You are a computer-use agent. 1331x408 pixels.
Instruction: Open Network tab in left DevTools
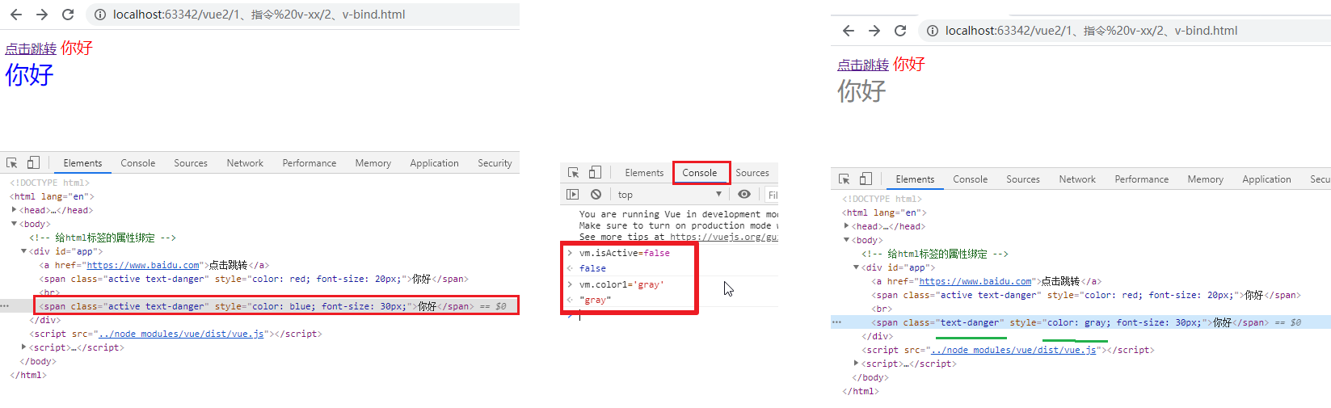point(245,163)
